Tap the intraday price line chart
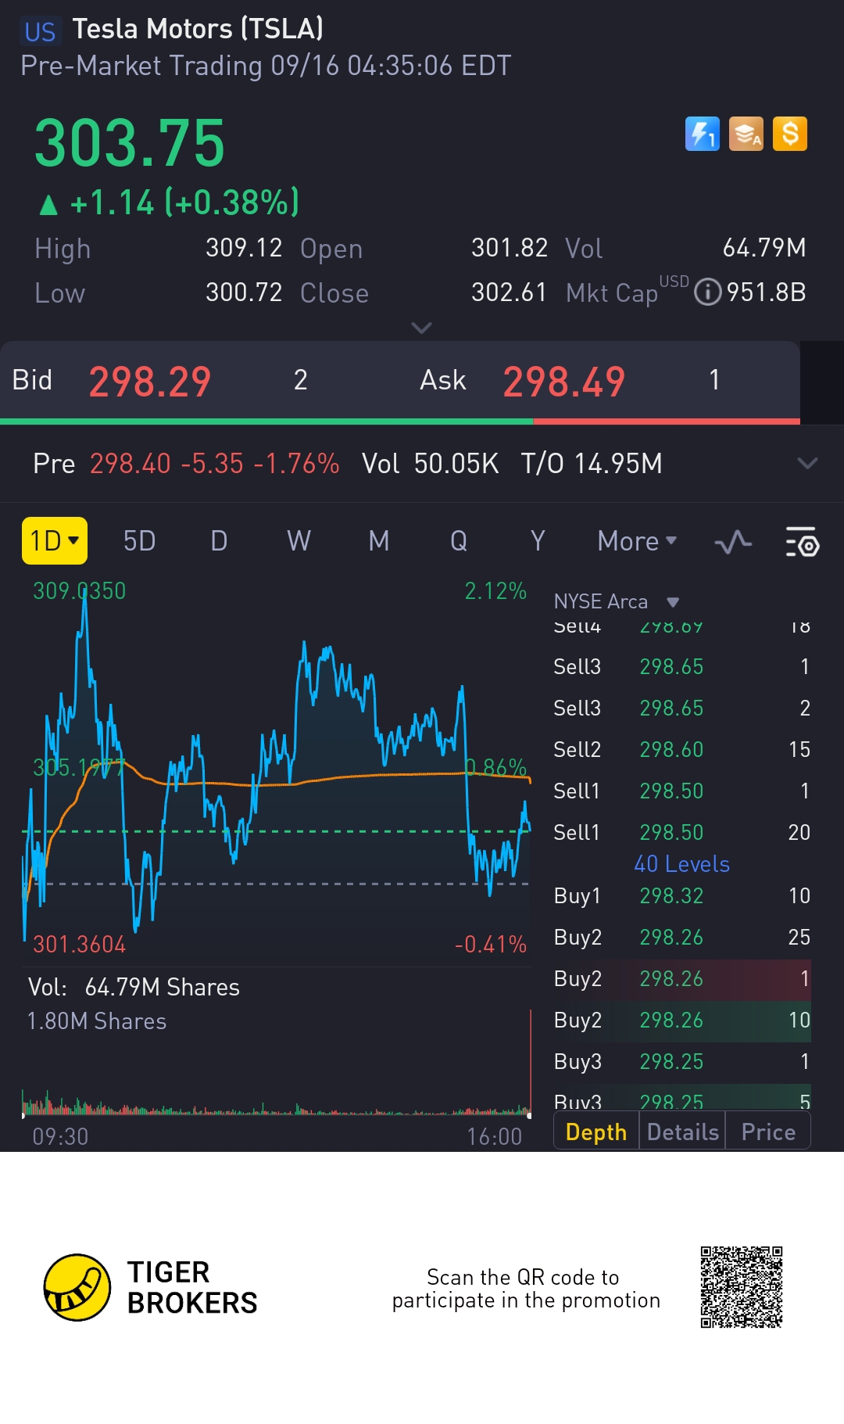Viewport: 844px width, 1424px height. tap(277, 770)
